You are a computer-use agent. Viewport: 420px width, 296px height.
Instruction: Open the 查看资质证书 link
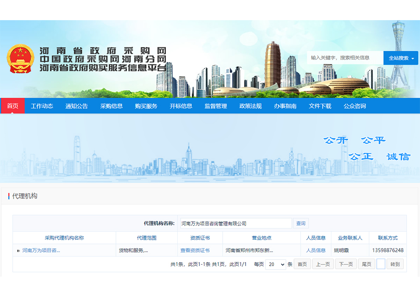click(x=195, y=251)
